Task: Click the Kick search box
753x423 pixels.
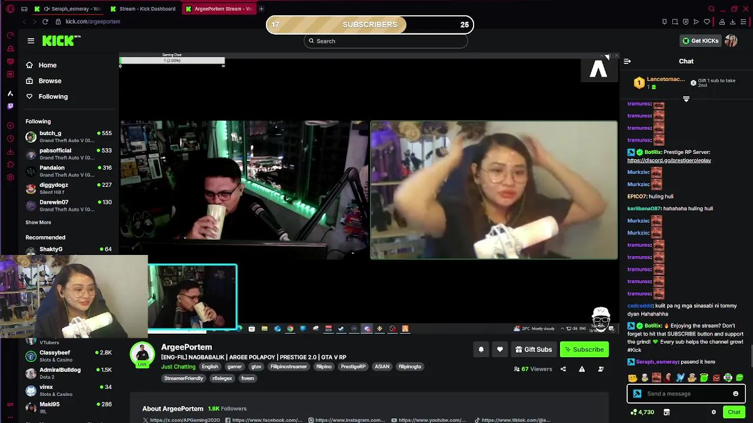Action: click(386, 41)
